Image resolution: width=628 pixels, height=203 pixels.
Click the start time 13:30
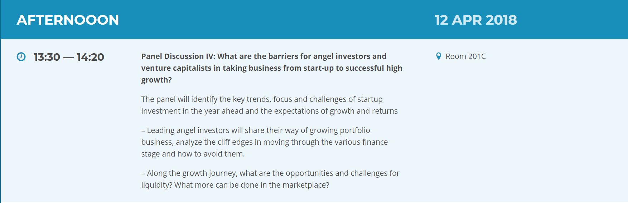pyautogui.click(x=47, y=57)
